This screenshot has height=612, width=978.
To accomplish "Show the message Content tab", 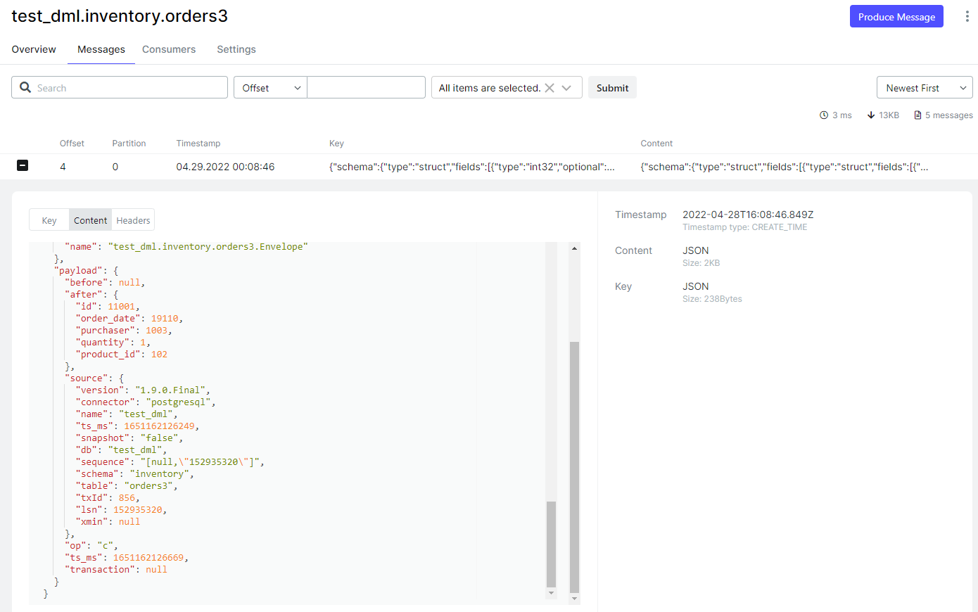I will (90, 220).
